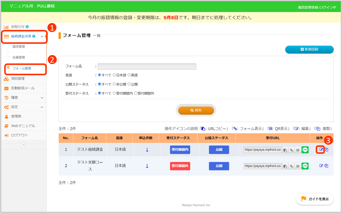Viewport: 342px width, 213px height.
Task: Go to 自動配信メール menu item
Action: (x=23, y=88)
